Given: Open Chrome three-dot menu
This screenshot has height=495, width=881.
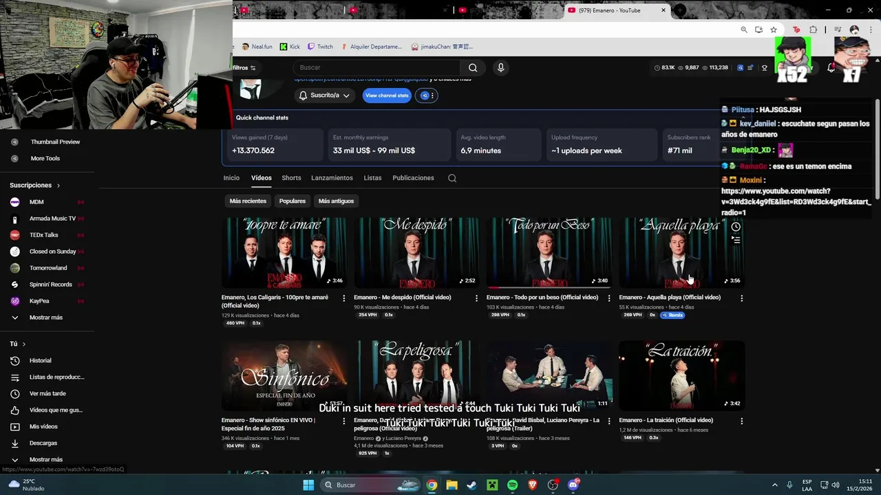Looking at the screenshot, I should click(869, 30).
